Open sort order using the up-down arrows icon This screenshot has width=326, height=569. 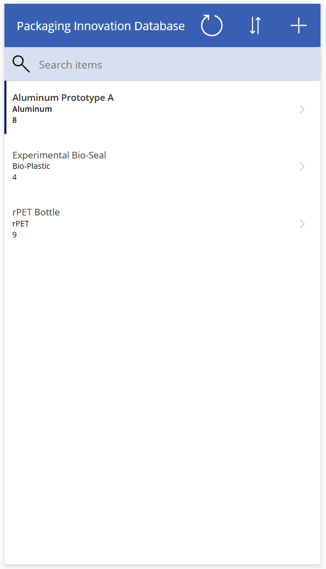tap(255, 25)
